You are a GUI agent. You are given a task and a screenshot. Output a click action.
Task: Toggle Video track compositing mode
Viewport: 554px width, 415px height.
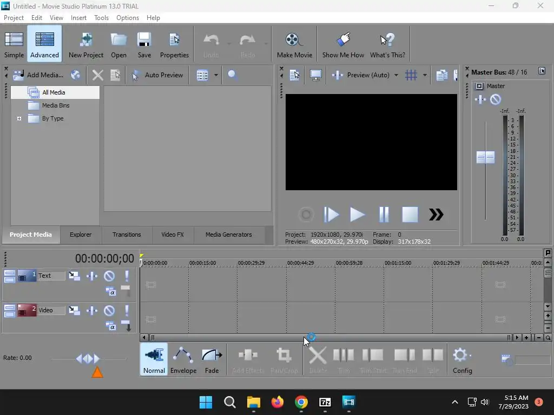(x=110, y=326)
